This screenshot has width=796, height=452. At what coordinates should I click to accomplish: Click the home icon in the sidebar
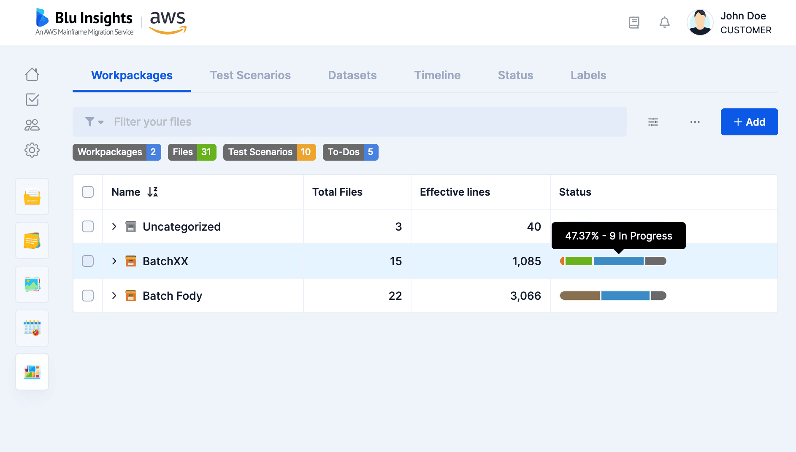[32, 75]
